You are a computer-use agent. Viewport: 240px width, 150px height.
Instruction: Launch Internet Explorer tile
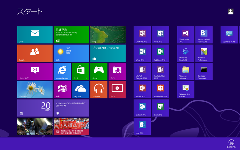[62, 71]
